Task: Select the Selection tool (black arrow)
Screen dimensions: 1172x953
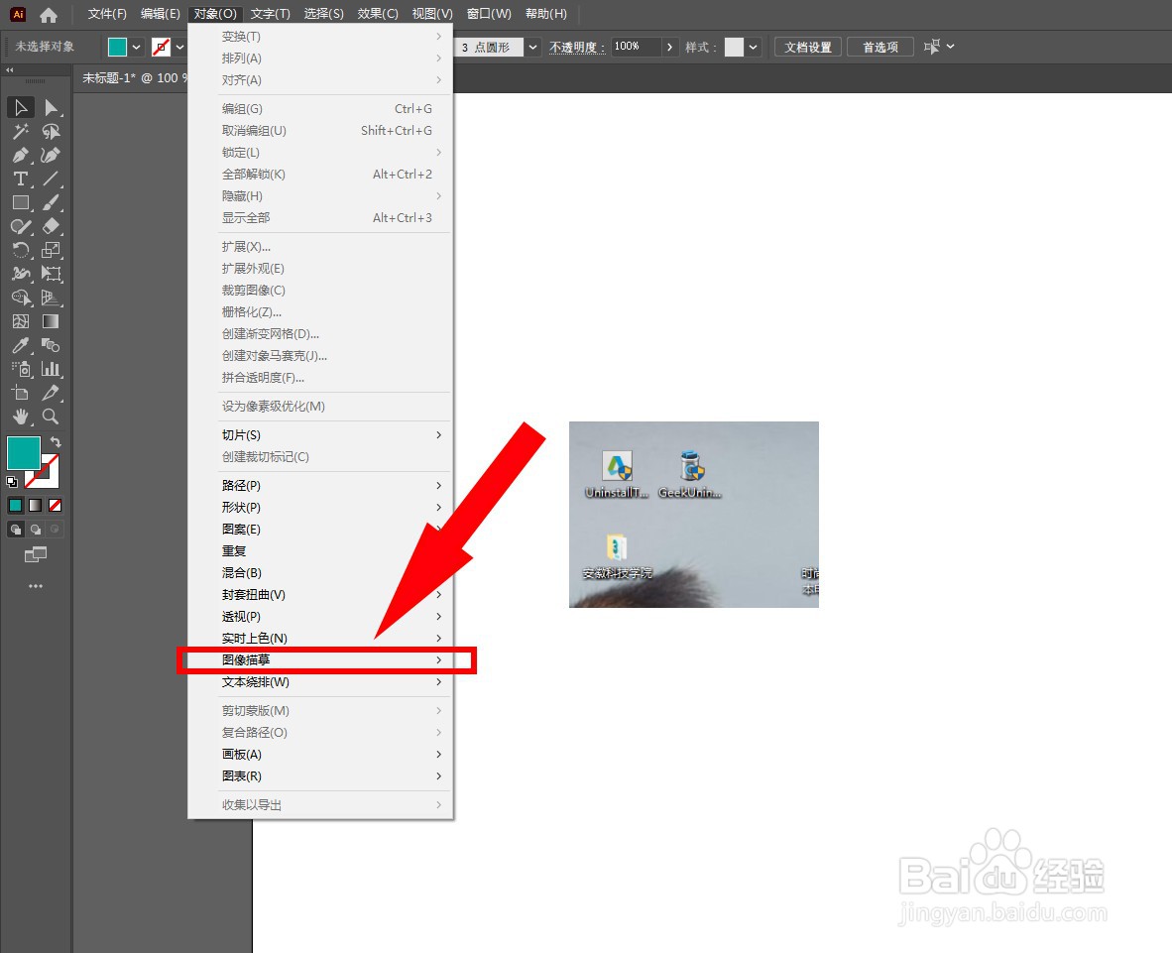Action: tap(21, 108)
